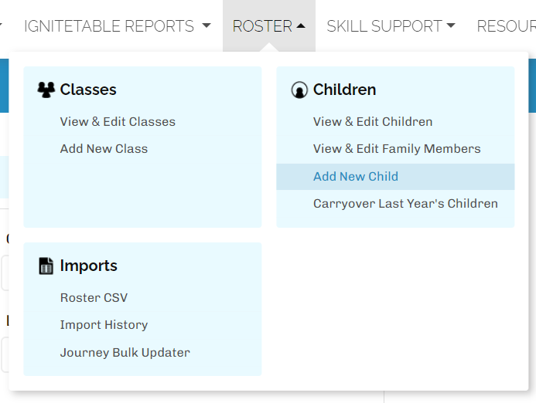The width and height of the screenshot is (536, 403).
Task: Select Add New Class link
Action: (104, 149)
